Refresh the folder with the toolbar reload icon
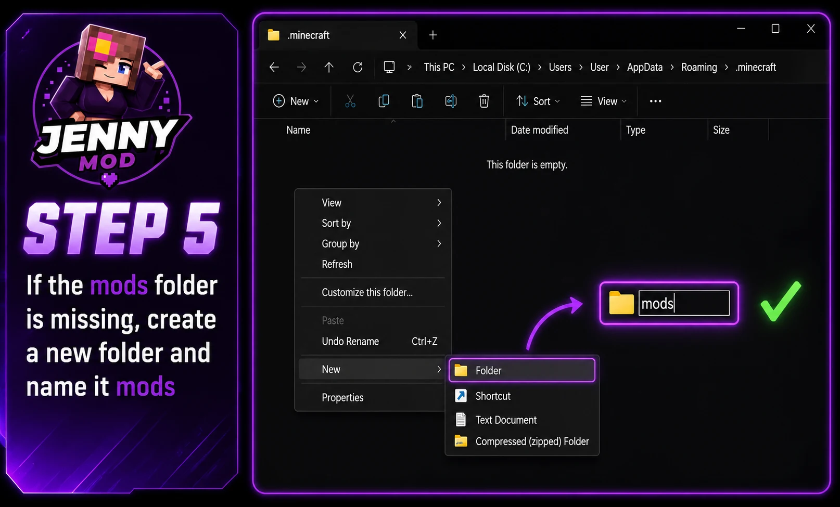 pyautogui.click(x=358, y=67)
